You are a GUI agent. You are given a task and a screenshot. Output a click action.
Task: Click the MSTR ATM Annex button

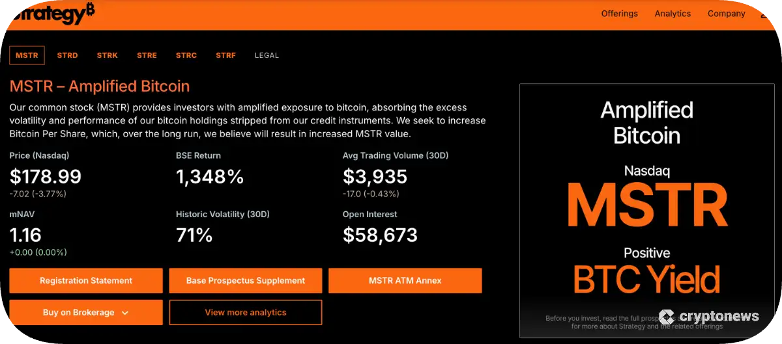pos(405,281)
